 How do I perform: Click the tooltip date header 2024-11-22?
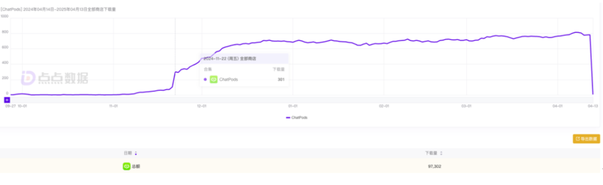[x=230, y=59]
